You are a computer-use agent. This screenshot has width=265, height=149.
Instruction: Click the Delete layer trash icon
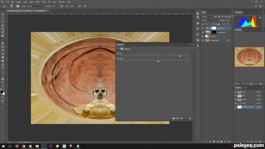229,142
